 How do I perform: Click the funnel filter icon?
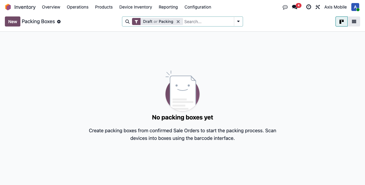click(137, 22)
